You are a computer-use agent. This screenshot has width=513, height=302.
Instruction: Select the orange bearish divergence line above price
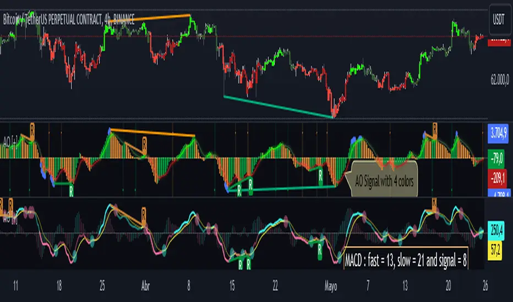pos(149,18)
